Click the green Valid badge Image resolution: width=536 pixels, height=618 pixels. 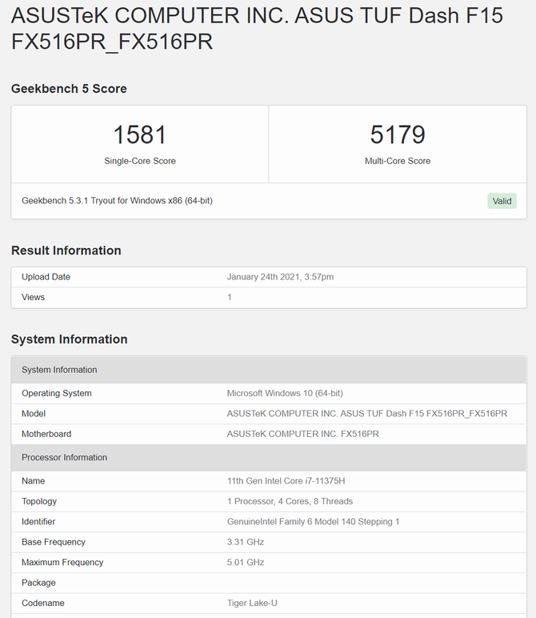click(502, 201)
